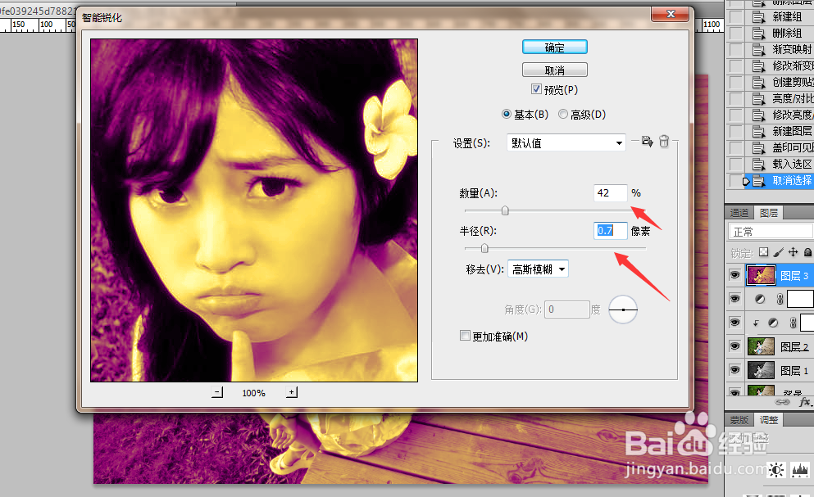
Task: Click the 半径(R) radius slider handle
Action: tap(484, 249)
